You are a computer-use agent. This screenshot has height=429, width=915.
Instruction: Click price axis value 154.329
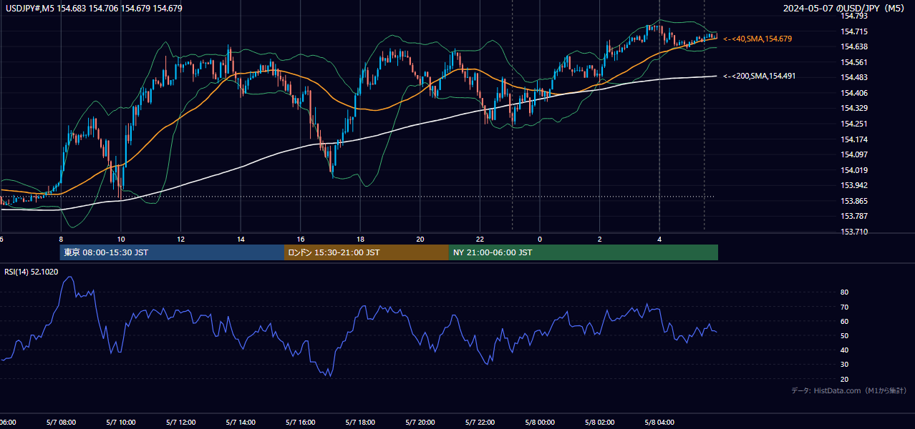pos(854,109)
